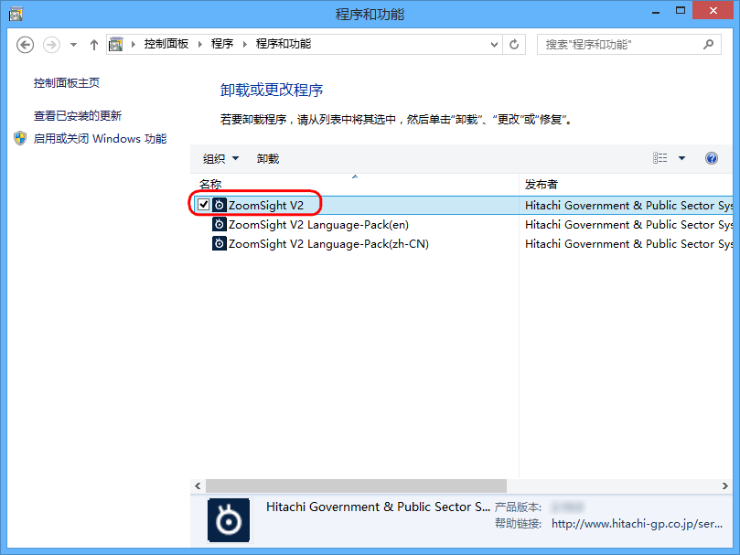Screen dimensions: 740x555
Task: Open the 组织 dropdown menu
Action: coord(220,158)
